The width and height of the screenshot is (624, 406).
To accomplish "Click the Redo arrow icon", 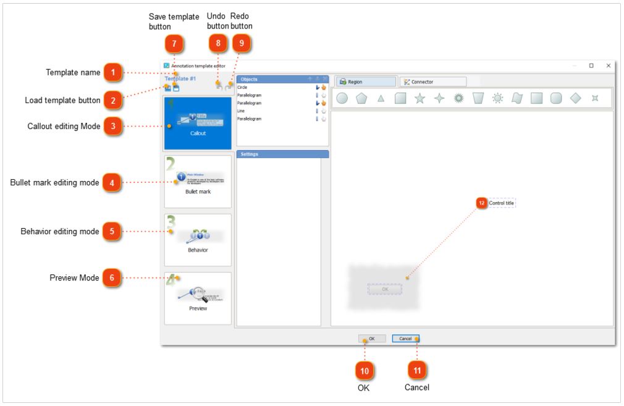I will [x=228, y=86].
